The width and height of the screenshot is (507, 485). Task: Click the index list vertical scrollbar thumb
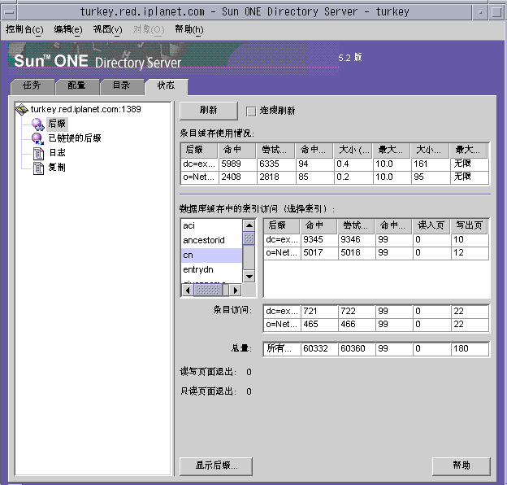click(249, 238)
